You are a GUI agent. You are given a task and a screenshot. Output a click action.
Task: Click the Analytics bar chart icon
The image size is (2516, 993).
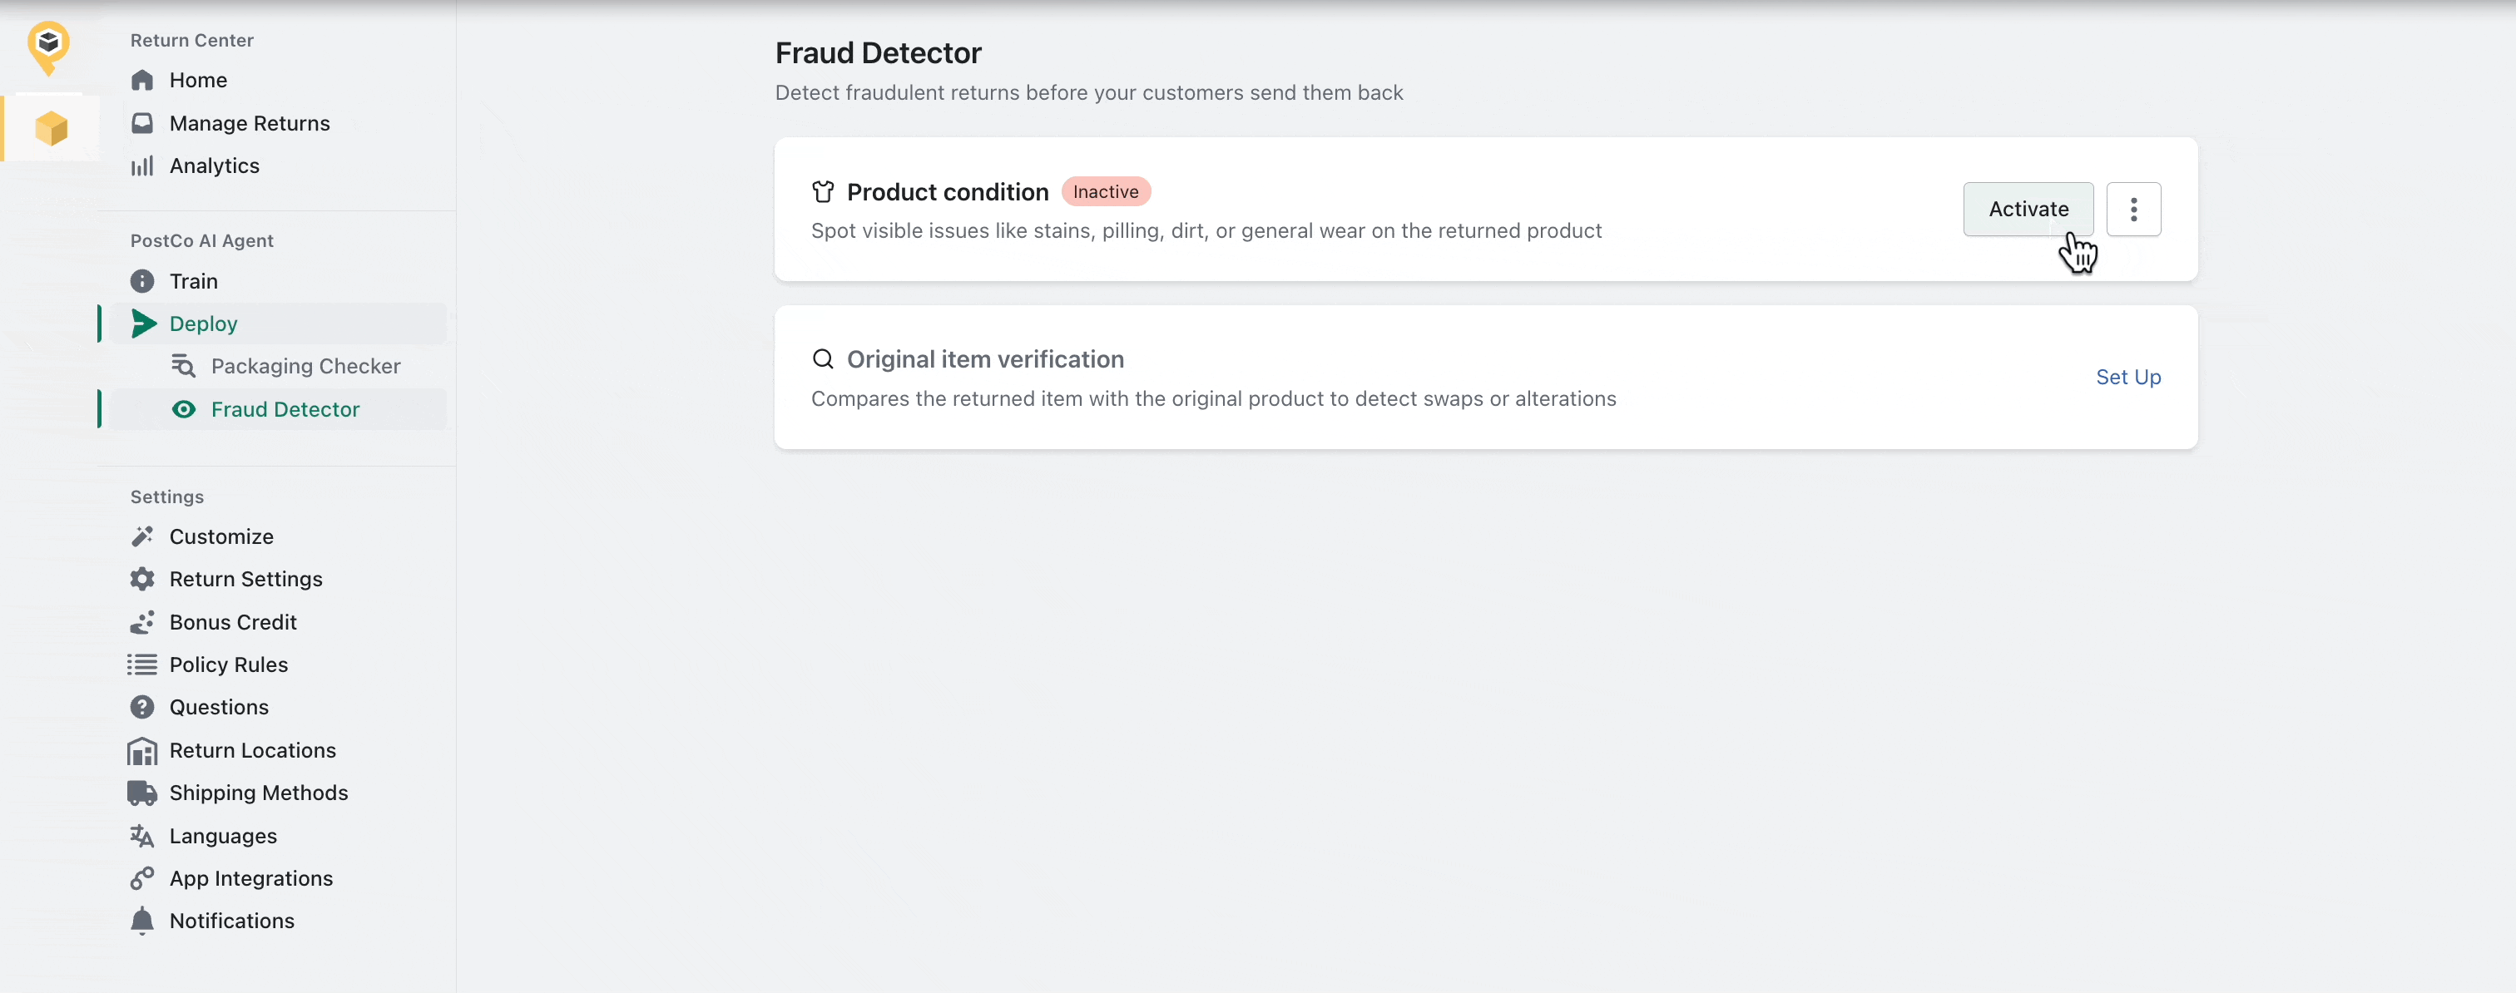point(142,166)
